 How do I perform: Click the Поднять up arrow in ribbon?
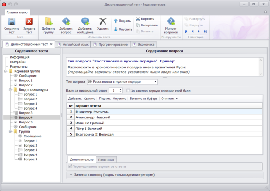[116, 21]
